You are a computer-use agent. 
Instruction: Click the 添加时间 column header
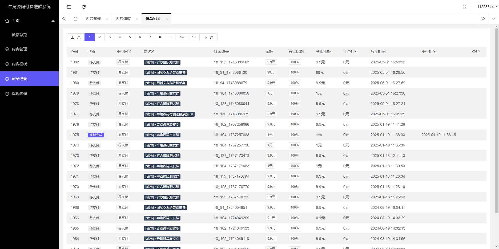tap(378, 52)
